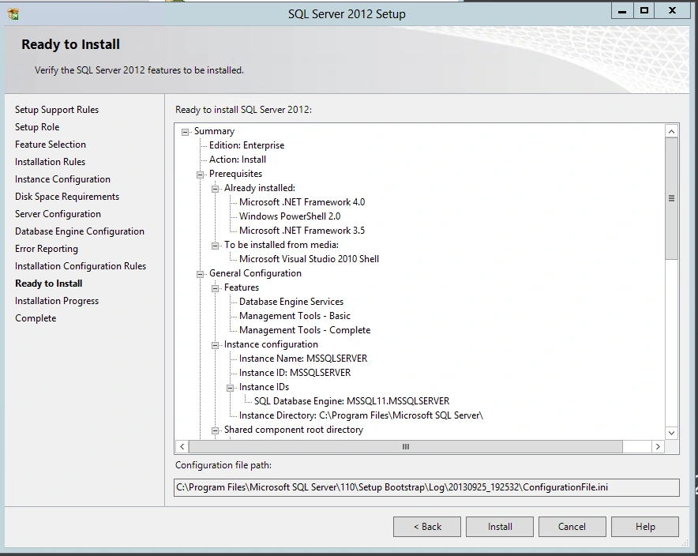Select the Setup Support Rules step

coord(57,110)
